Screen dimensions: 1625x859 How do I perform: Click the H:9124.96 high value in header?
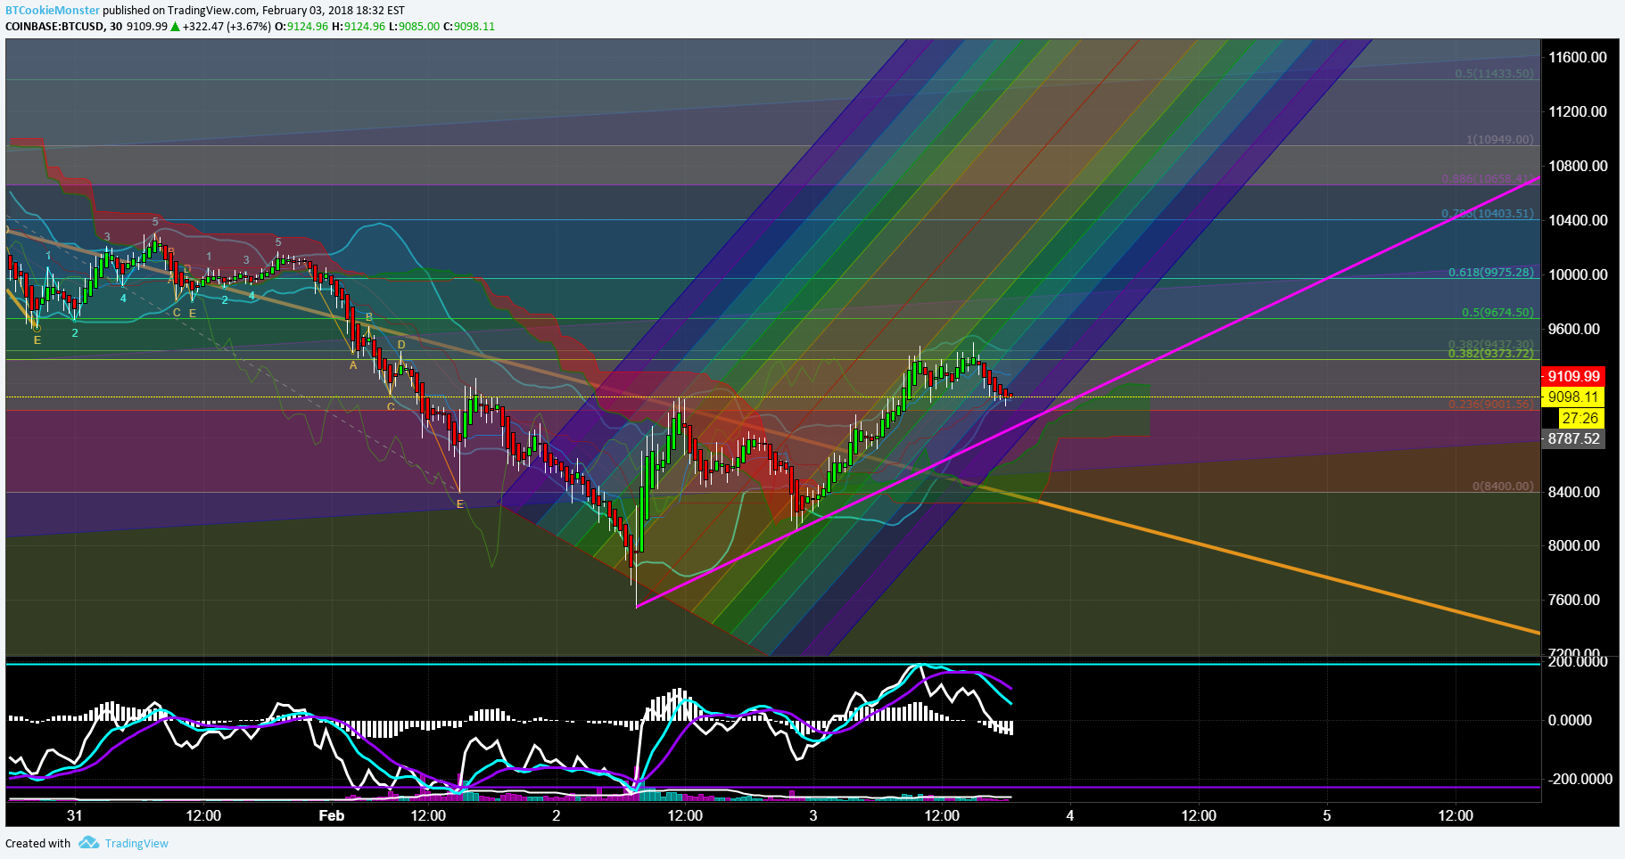click(x=359, y=26)
